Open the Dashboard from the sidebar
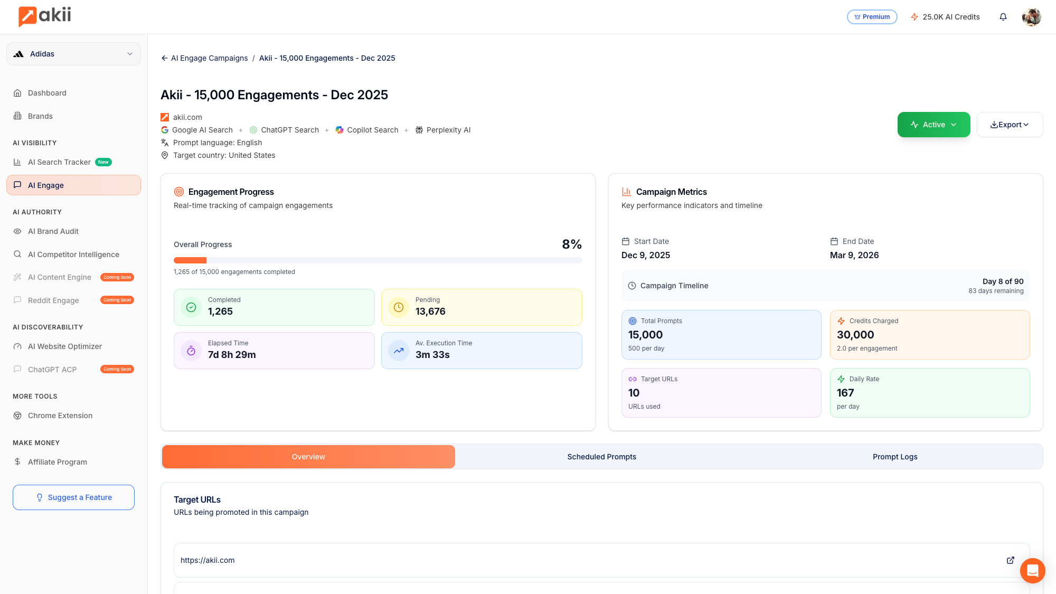This screenshot has height=594, width=1056. (47, 93)
